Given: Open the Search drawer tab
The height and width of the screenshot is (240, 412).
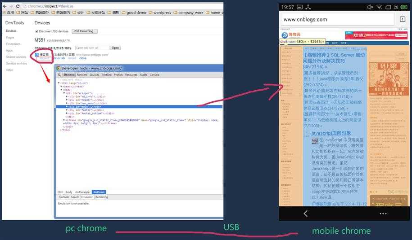Looking at the screenshot, I should pyautogui.click(x=75, y=197).
